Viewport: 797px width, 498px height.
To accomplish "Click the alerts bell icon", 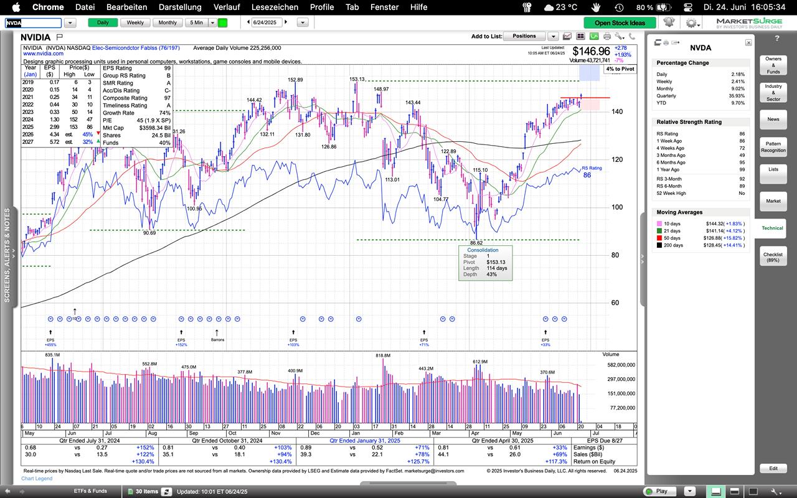I will pyautogui.click(x=669, y=22).
